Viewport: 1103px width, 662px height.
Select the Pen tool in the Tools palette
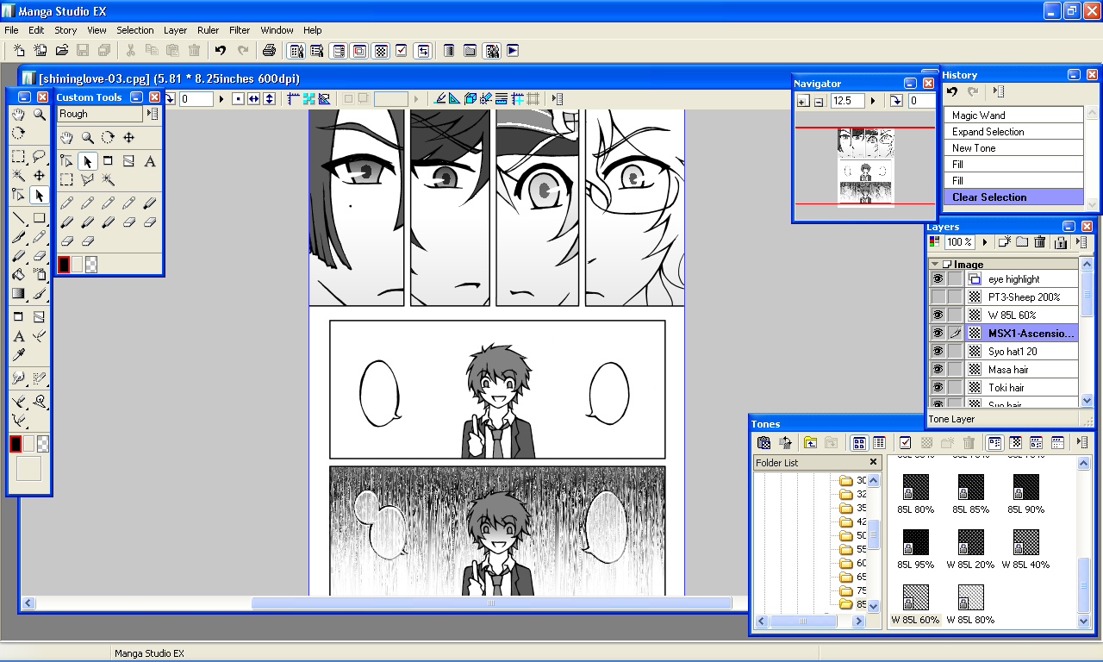coord(18,237)
